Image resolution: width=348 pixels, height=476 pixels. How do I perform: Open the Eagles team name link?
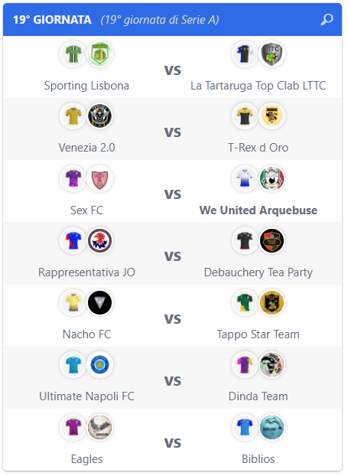tap(86, 459)
